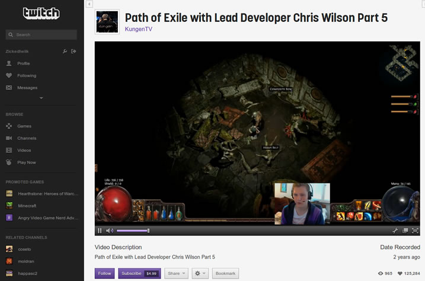
Task: Expand the user menu chevron below Messages
Action: point(41,98)
